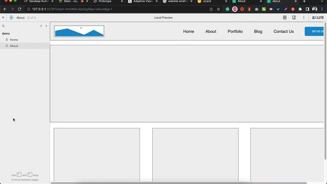Go to next page with right chevron
Viewport: 327px width, 184px height.
(x=46, y=26)
